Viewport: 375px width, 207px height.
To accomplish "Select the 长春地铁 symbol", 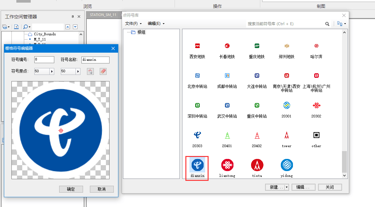I will (227, 46).
